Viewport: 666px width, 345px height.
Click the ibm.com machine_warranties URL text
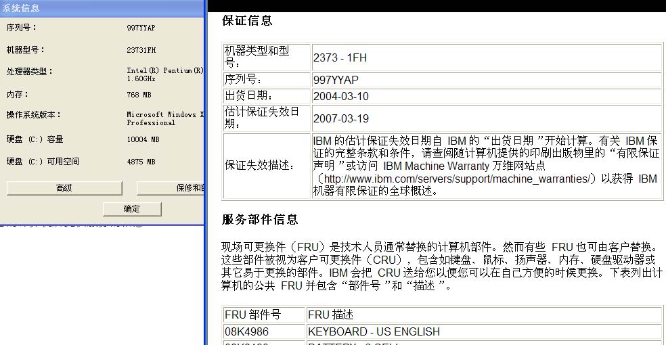click(457, 179)
